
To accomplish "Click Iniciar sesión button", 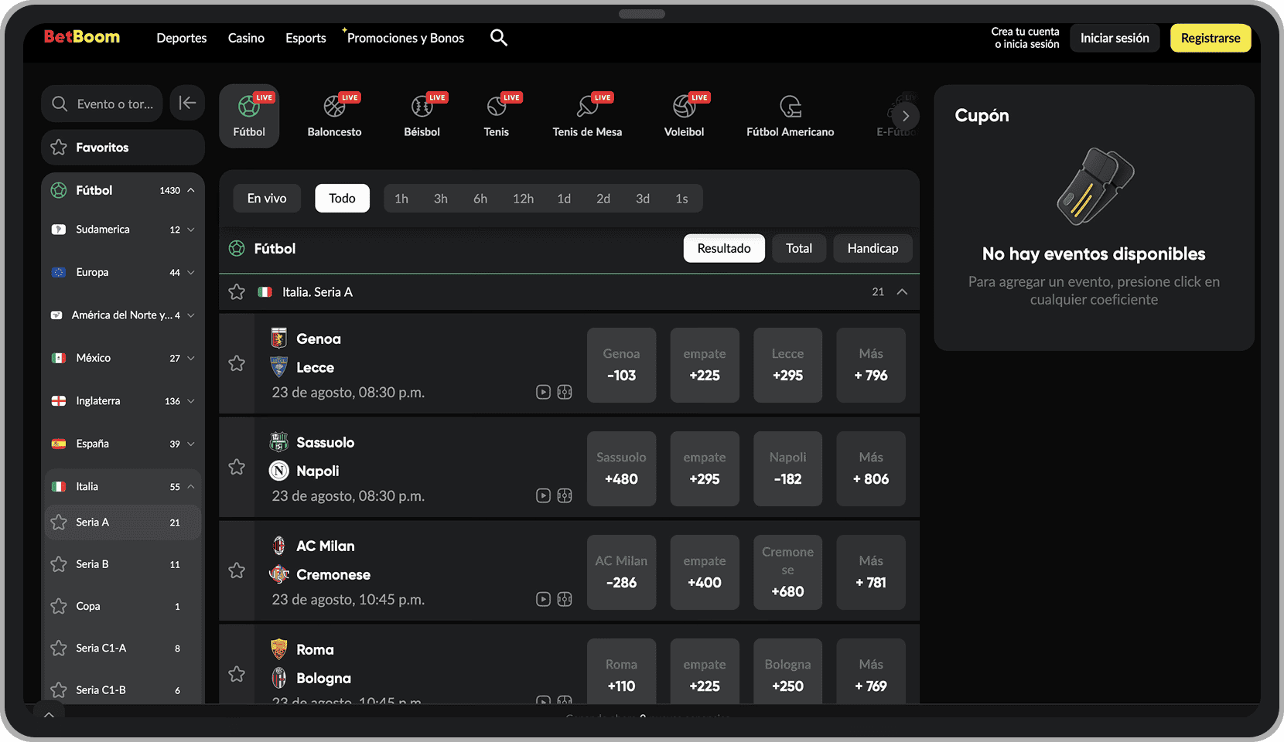I will click(x=1115, y=38).
